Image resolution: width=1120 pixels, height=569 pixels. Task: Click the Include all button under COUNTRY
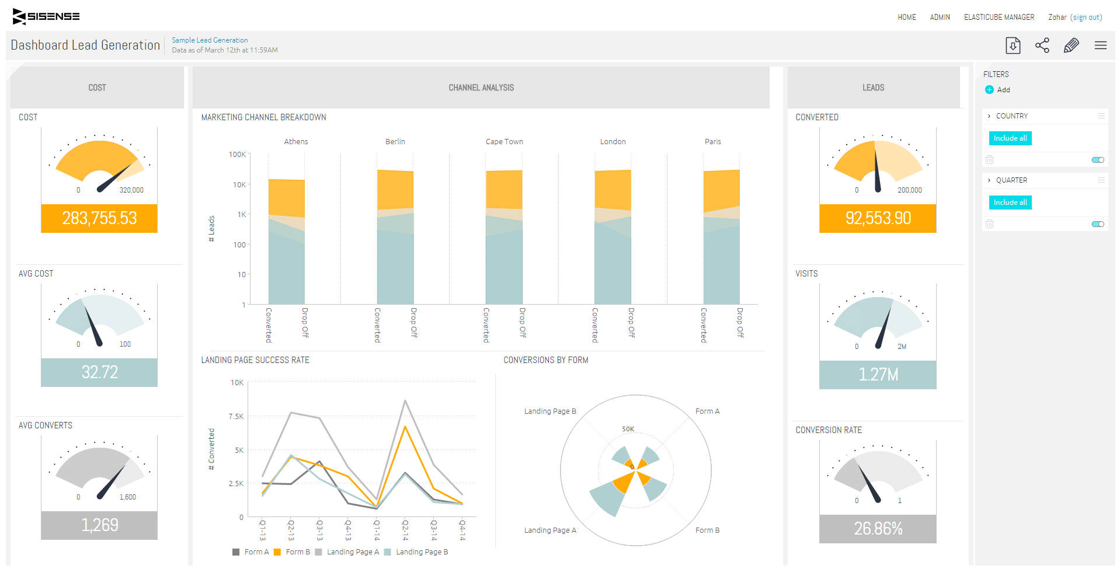click(1009, 138)
